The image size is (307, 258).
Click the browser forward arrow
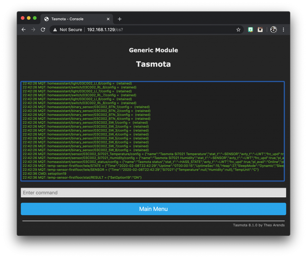[33, 30]
